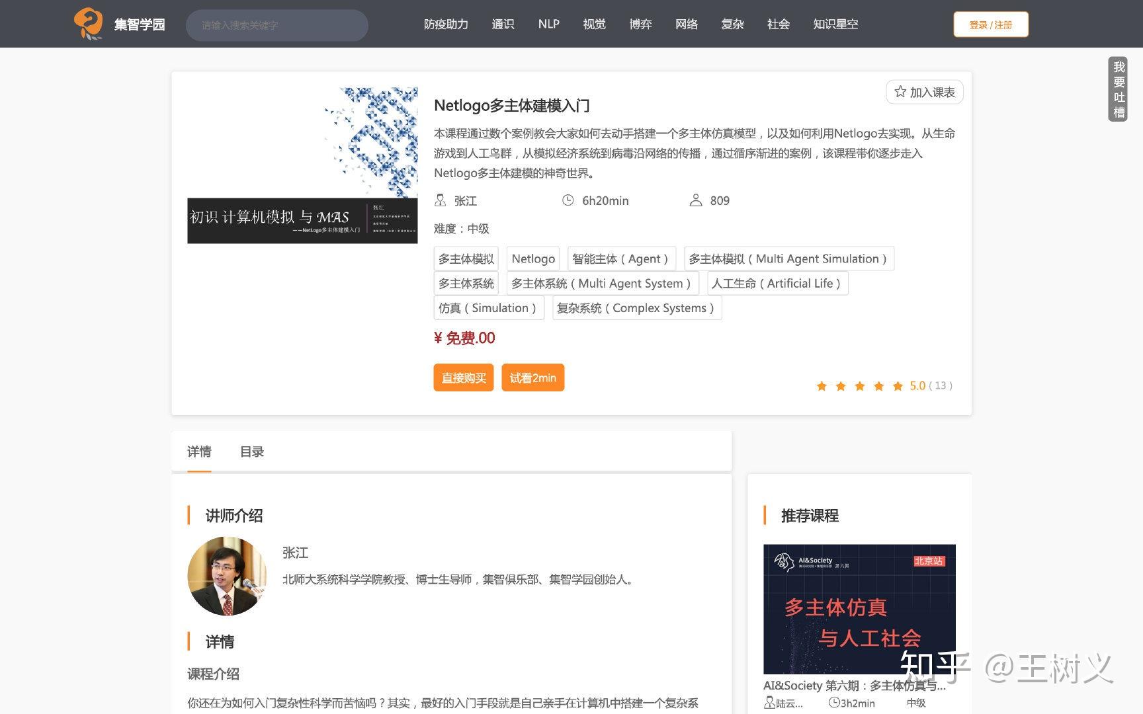
Task: Click the 直接购买 purchase button
Action: (x=463, y=377)
